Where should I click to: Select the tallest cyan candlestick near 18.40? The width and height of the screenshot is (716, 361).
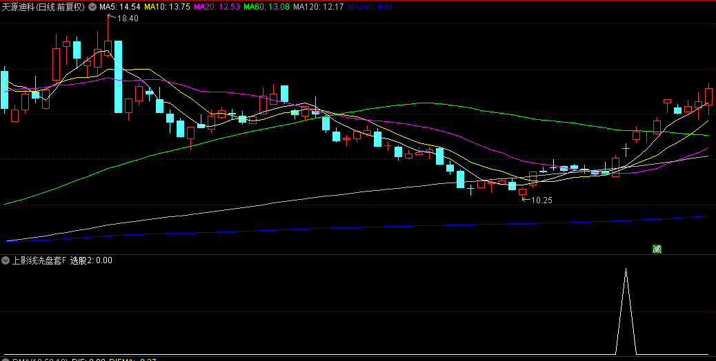[118, 76]
